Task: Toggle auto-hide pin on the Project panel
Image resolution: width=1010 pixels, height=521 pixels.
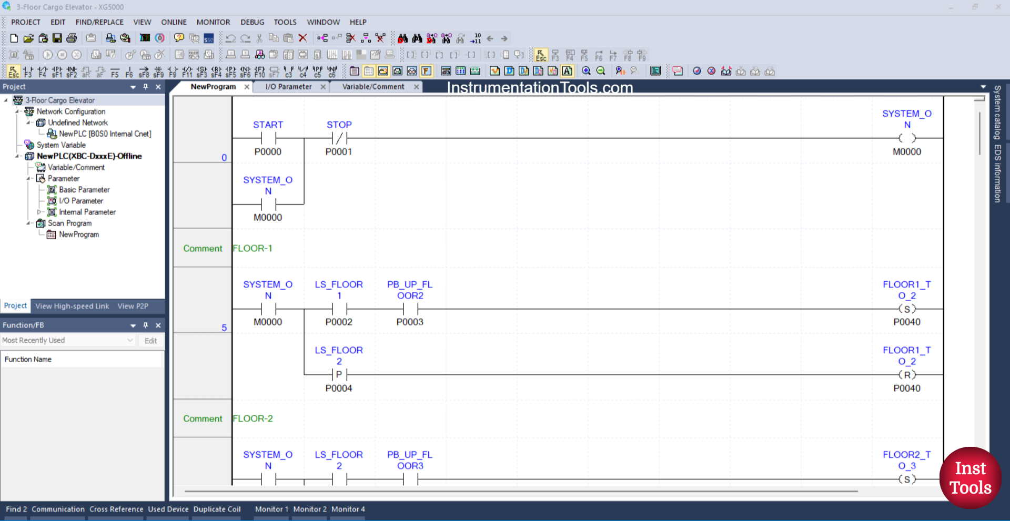Action: 145,87
